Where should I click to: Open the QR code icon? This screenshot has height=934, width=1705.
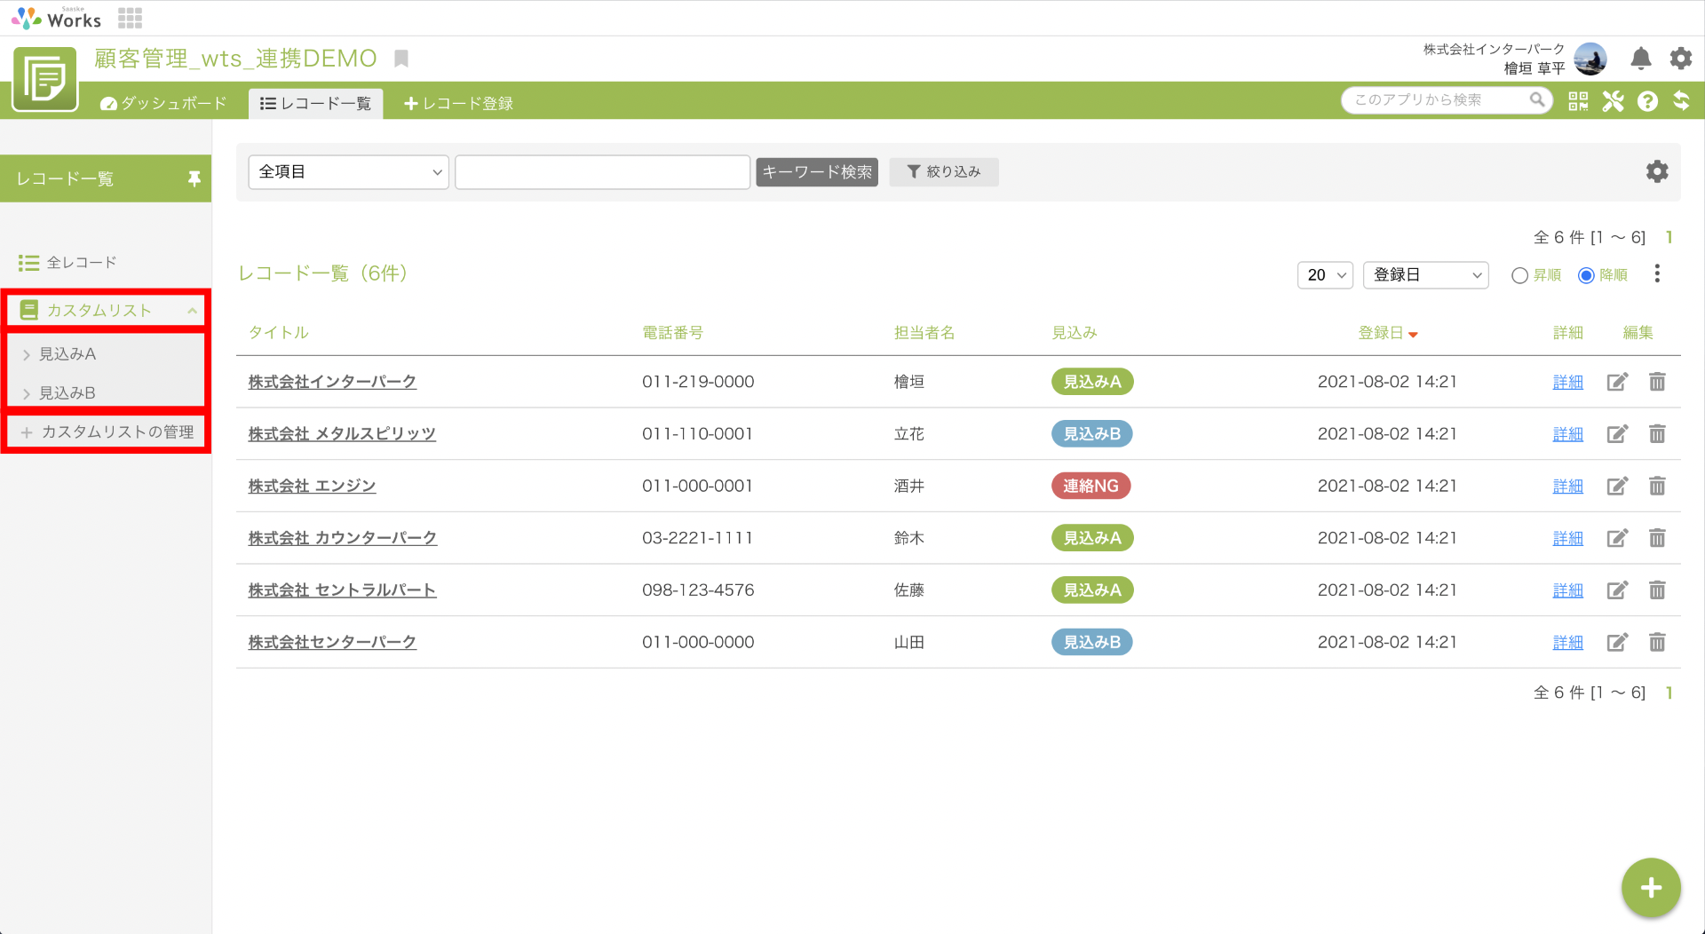(1578, 101)
